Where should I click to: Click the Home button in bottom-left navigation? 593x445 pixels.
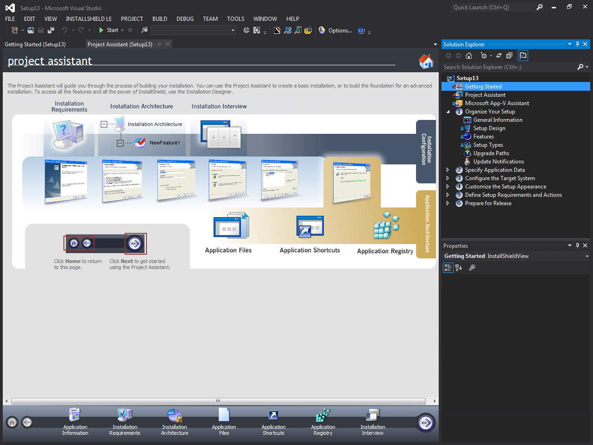click(13, 422)
